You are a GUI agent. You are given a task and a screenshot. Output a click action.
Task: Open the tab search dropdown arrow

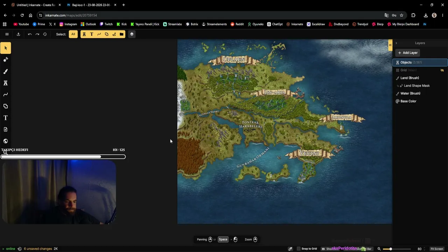click(4, 5)
